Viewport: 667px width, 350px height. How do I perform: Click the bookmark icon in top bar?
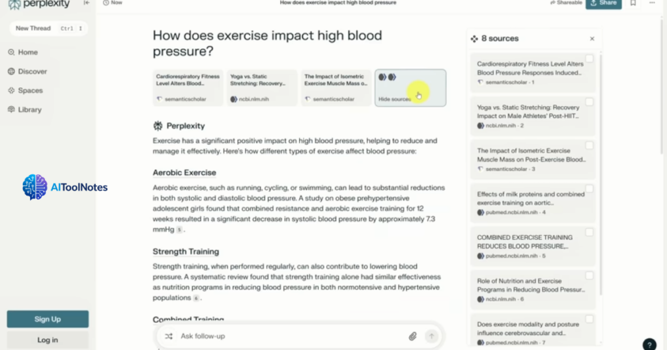point(632,3)
